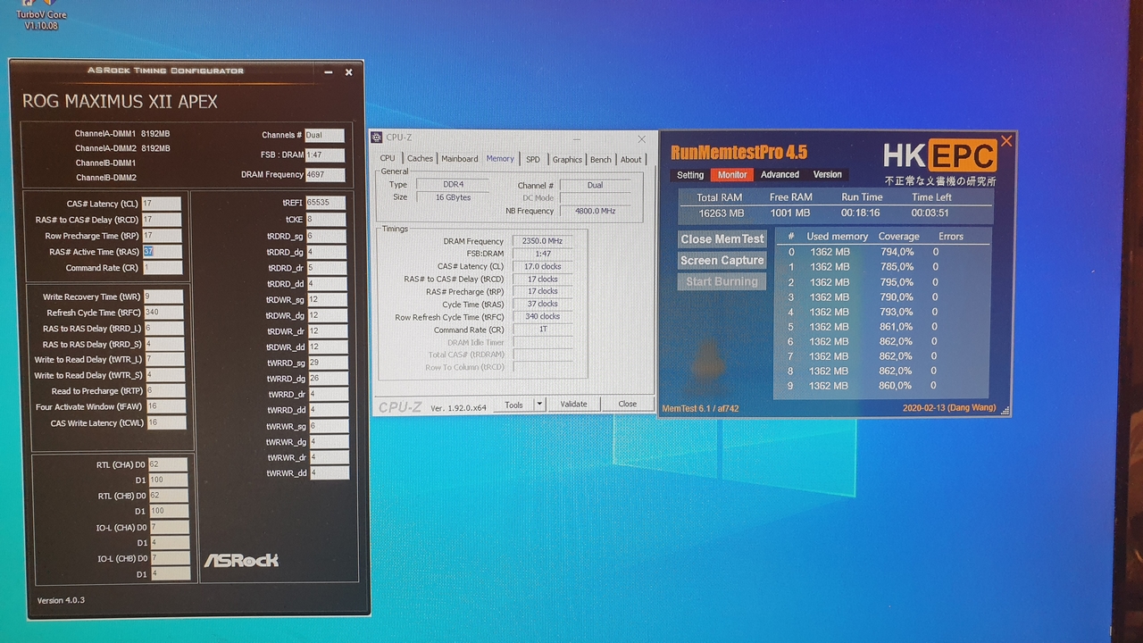The image size is (1143, 643).
Task: Click the Channels # field showing Dual
Action: pyautogui.click(x=324, y=136)
